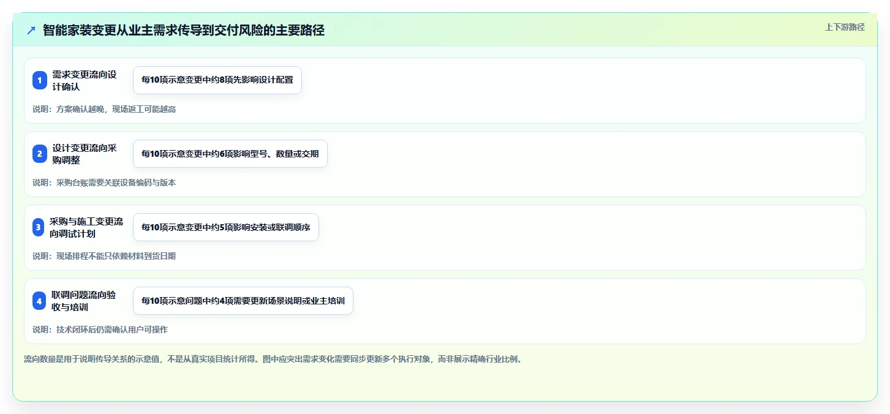The width and height of the screenshot is (890, 414).
Task: Click the note 技术闭环后仍需确认用户可操作
Action: 100,329
